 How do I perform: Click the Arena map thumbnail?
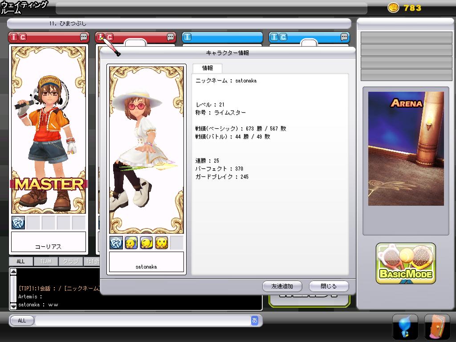coord(406,148)
